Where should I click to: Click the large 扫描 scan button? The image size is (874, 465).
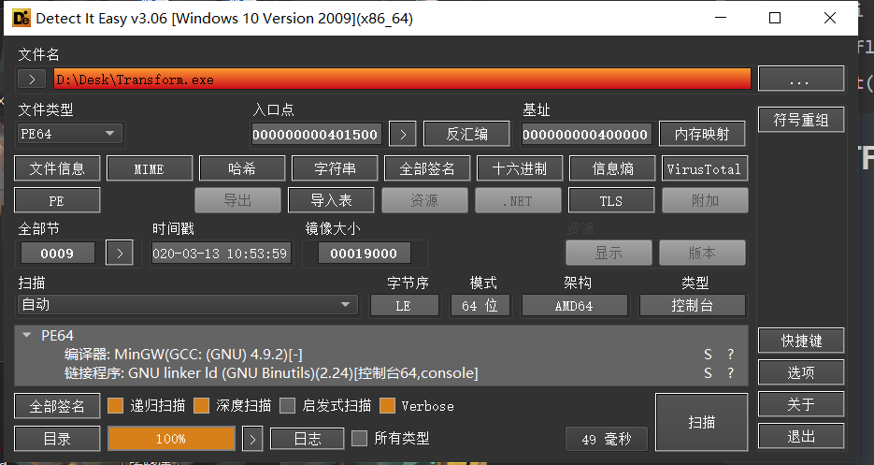click(x=701, y=423)
